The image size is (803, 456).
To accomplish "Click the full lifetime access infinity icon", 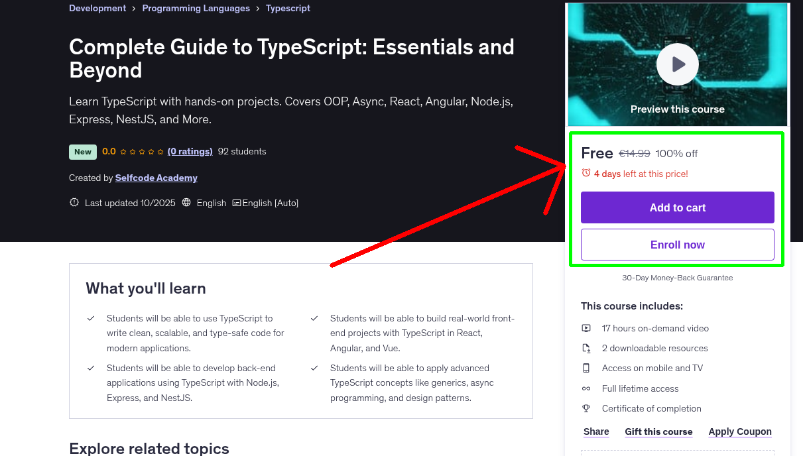I will tap(586, 388).
